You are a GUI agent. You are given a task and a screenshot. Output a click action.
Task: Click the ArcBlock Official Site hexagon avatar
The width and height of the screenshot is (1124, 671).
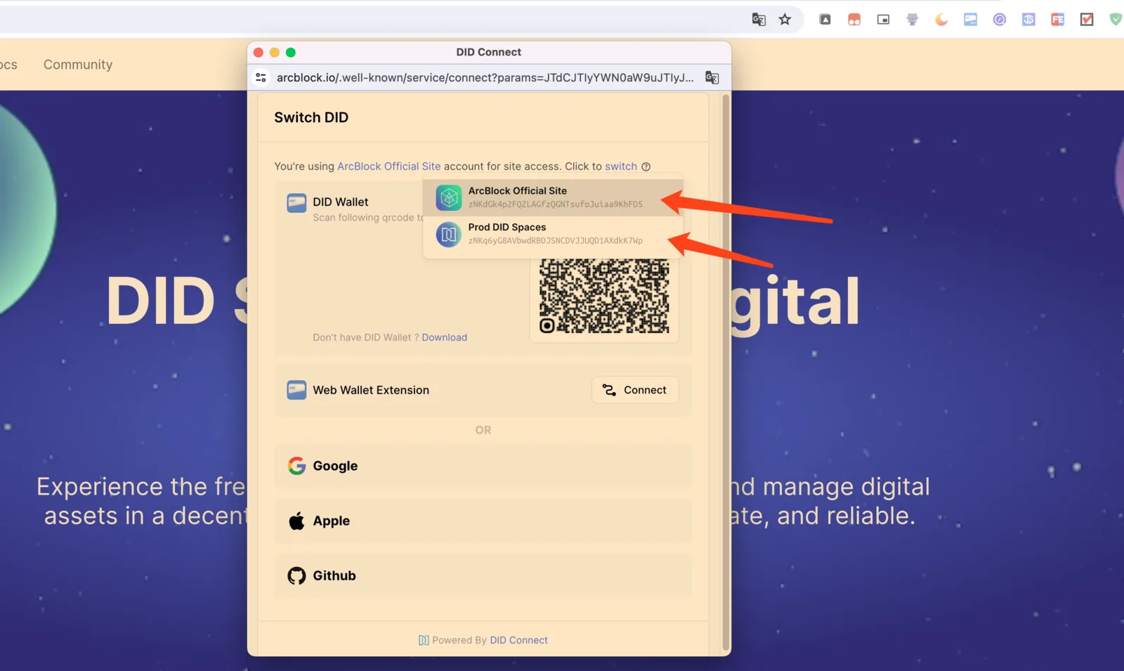pos(449,197)
